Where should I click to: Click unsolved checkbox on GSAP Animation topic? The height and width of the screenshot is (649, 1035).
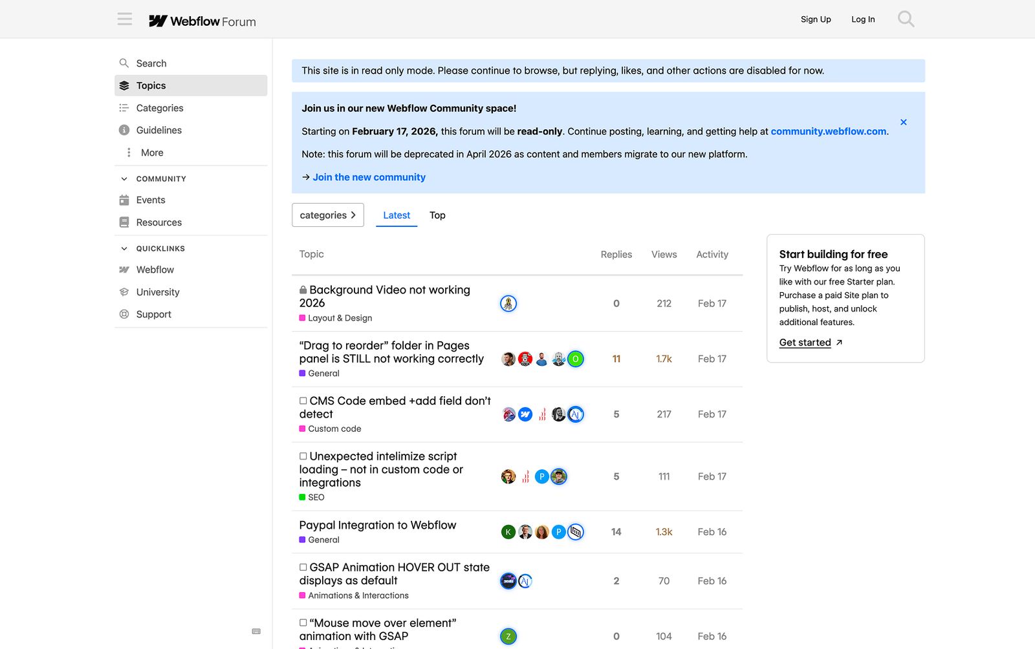303,567
